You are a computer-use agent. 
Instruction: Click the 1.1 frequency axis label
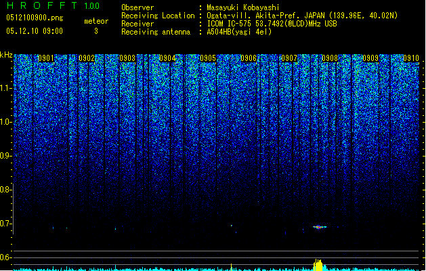(x=5, y=88)
